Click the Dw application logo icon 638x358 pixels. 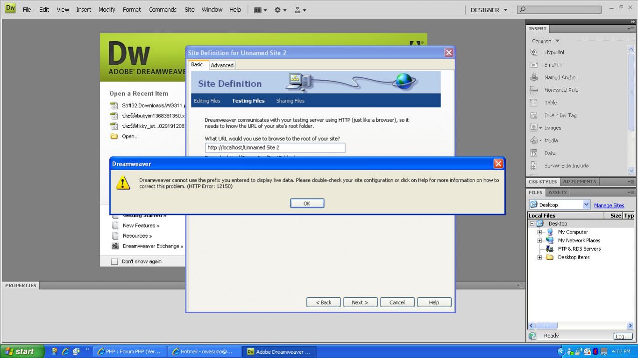(x=10, y=8)
